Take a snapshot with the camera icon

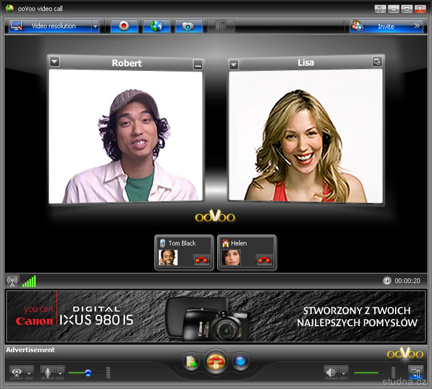(x=189, y=26)
